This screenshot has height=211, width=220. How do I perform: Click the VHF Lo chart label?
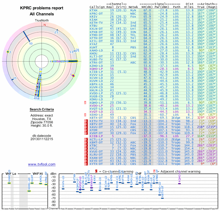click(11, 174)
